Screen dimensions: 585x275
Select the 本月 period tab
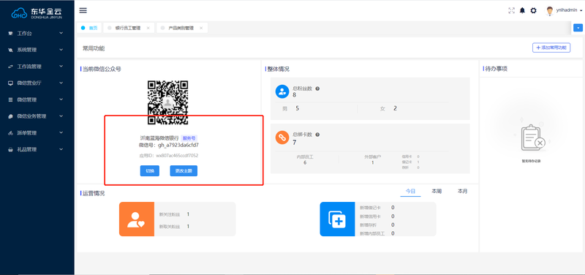pos(462,191)
